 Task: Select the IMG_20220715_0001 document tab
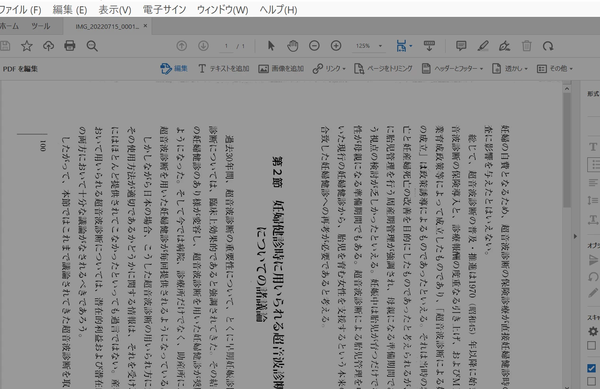click(x=107, y=26)
